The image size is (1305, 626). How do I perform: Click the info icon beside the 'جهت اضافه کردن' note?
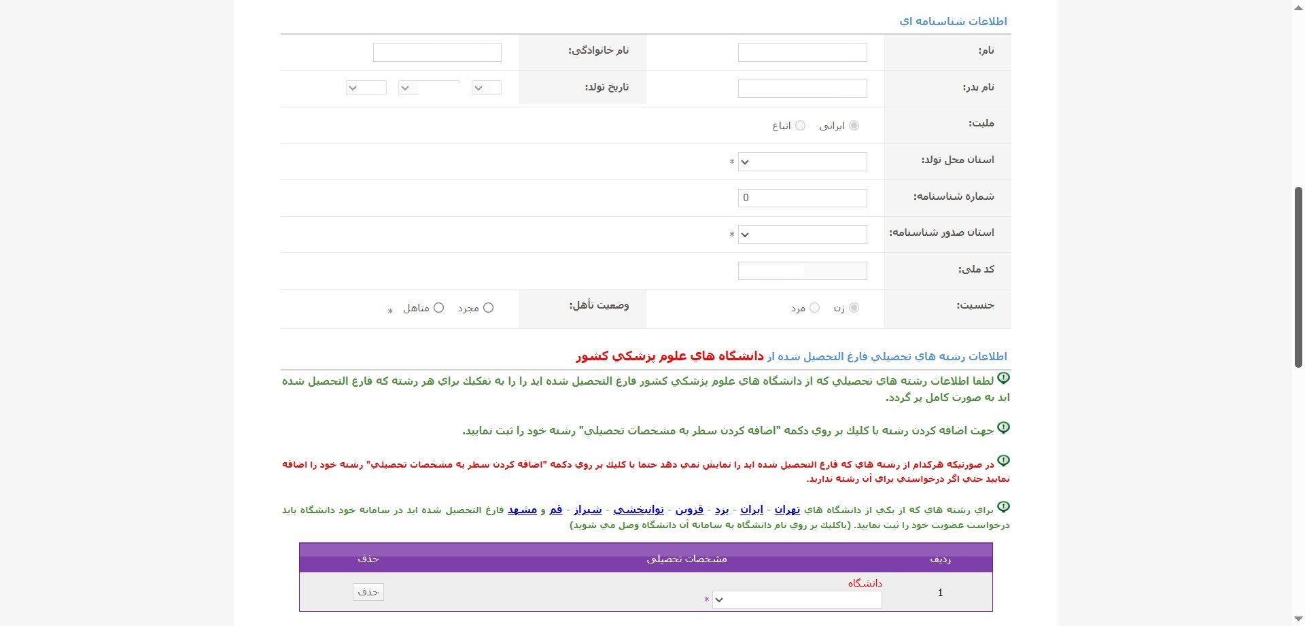[x=1003, y=428]
